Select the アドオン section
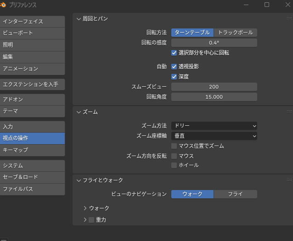The height and width of the screenshot is (241, 293). (x=32, y=99)
